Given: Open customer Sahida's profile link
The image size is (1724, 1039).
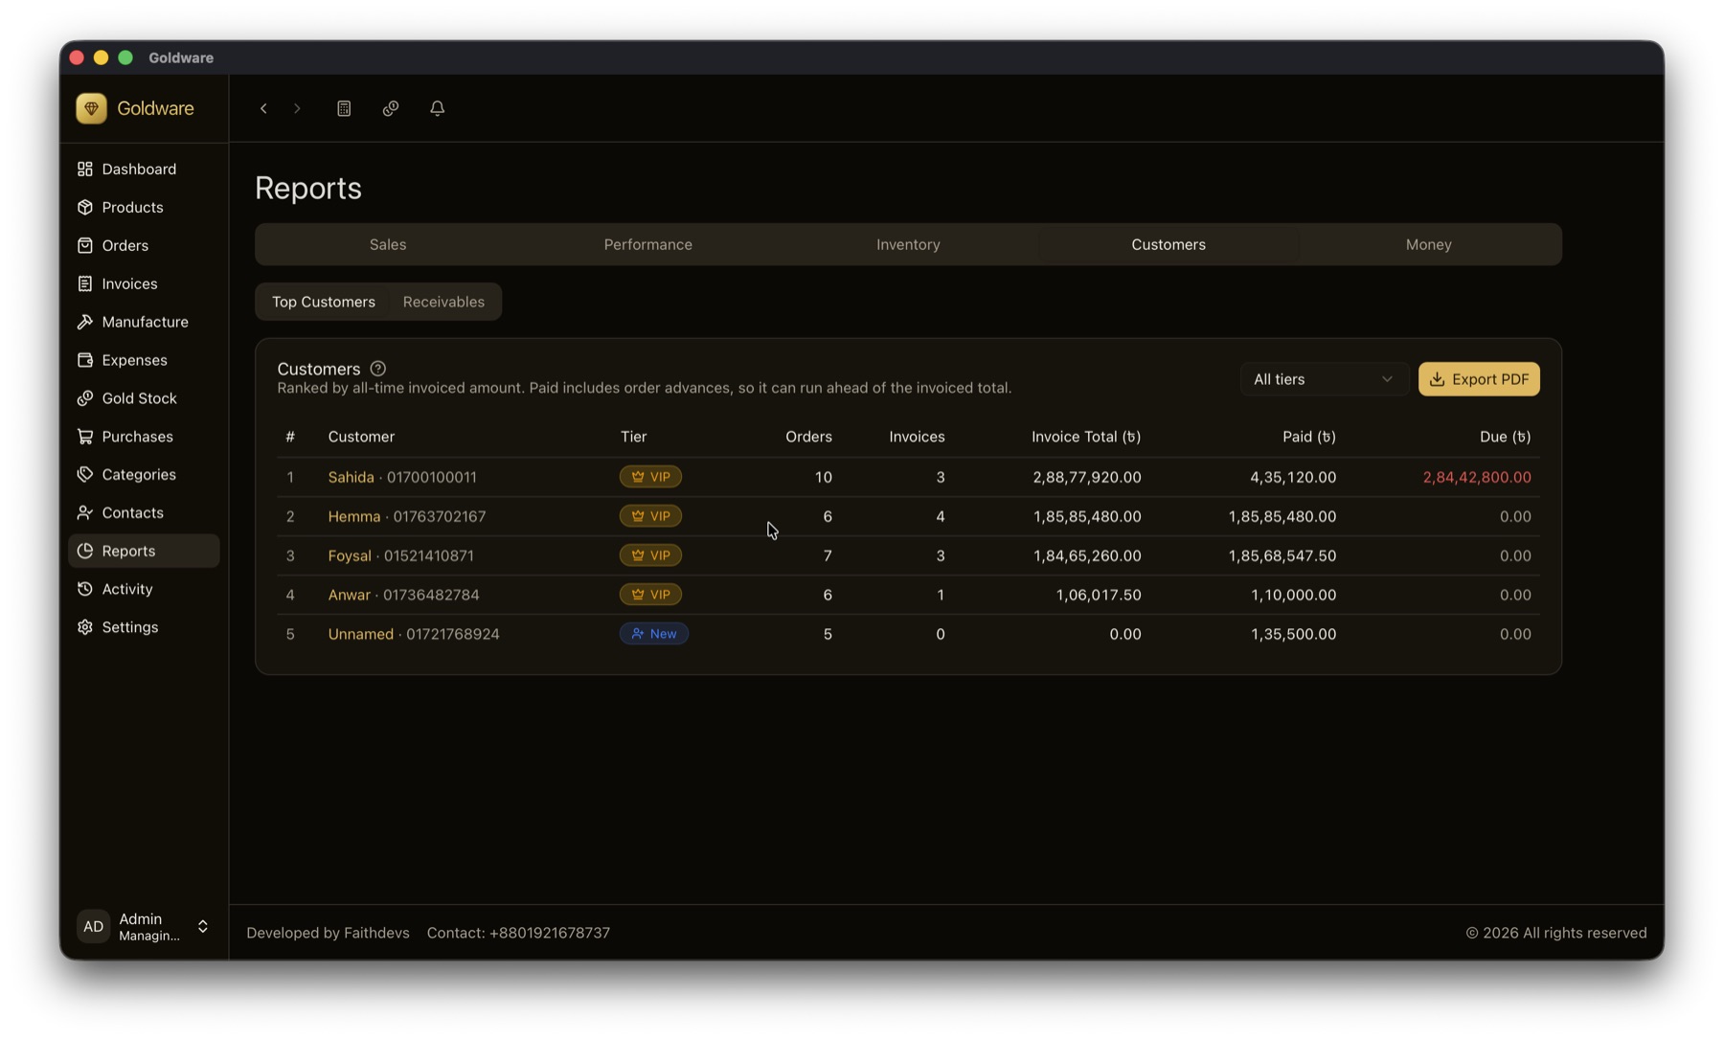Looking at the screenshot, I should tap(351, 477).
